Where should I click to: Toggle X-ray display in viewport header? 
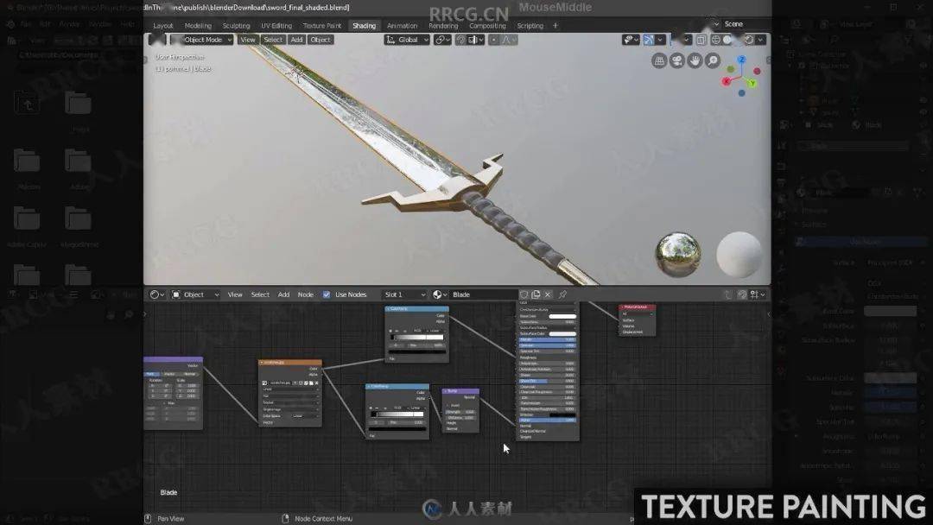(x=701, y=40)
